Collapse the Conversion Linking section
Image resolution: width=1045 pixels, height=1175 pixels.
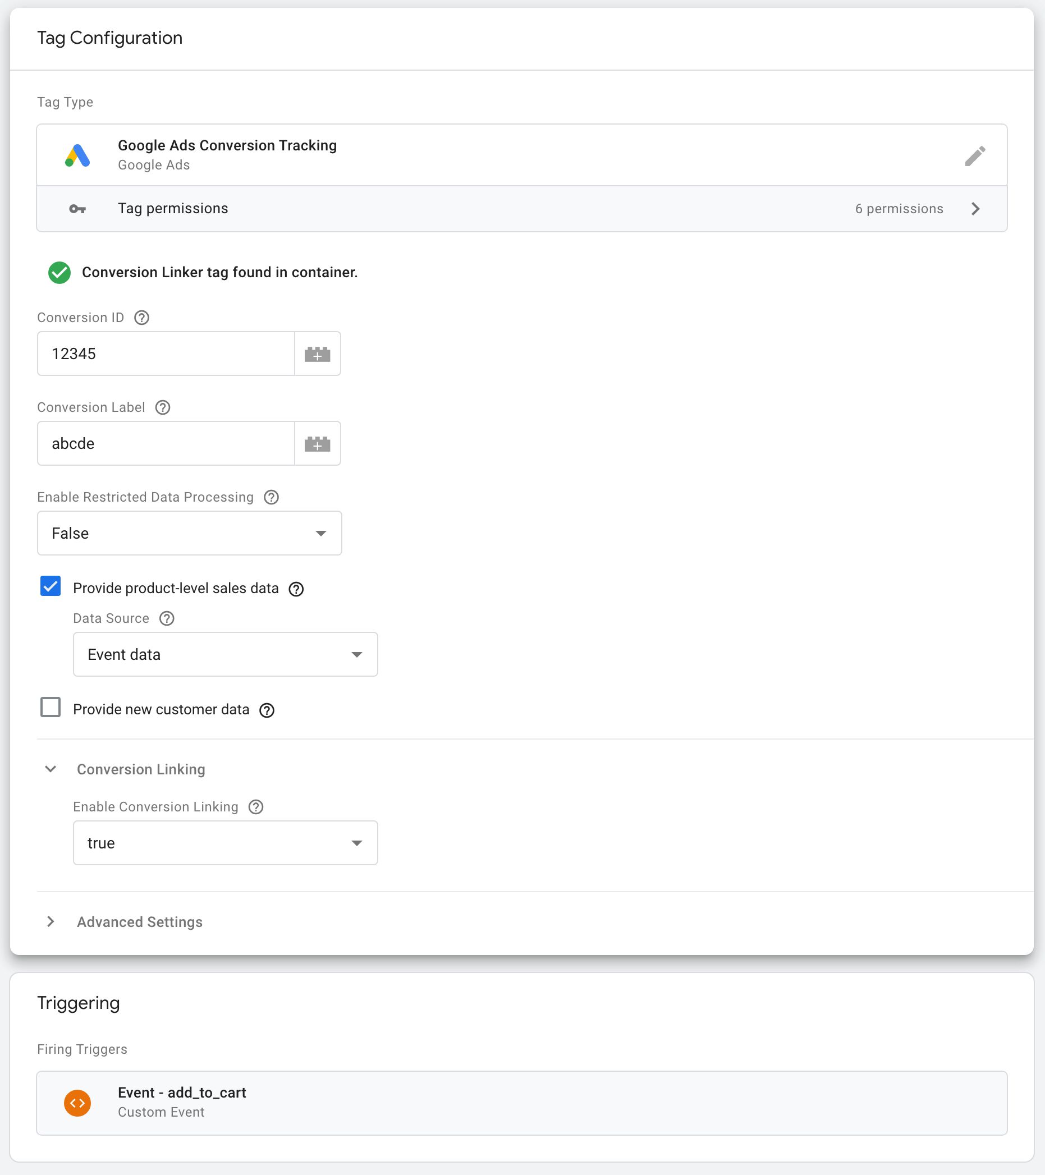click(51, 769)
